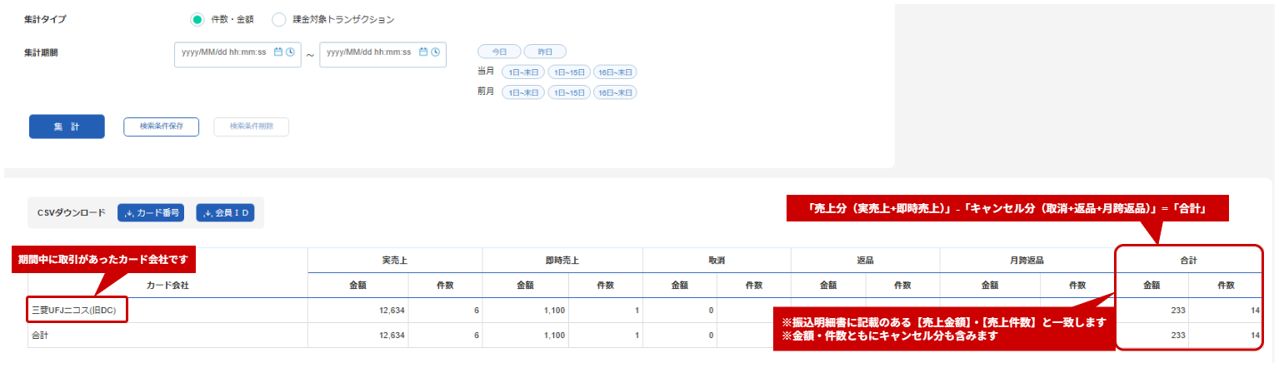This screenshot has width=1279, height=368.
Task: Click the カード会社 column header
Action: point(167,285)
